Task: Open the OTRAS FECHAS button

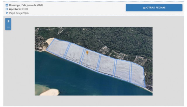Action: 154,8
